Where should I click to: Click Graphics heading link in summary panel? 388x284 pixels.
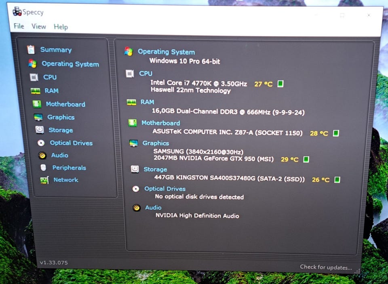156,143
